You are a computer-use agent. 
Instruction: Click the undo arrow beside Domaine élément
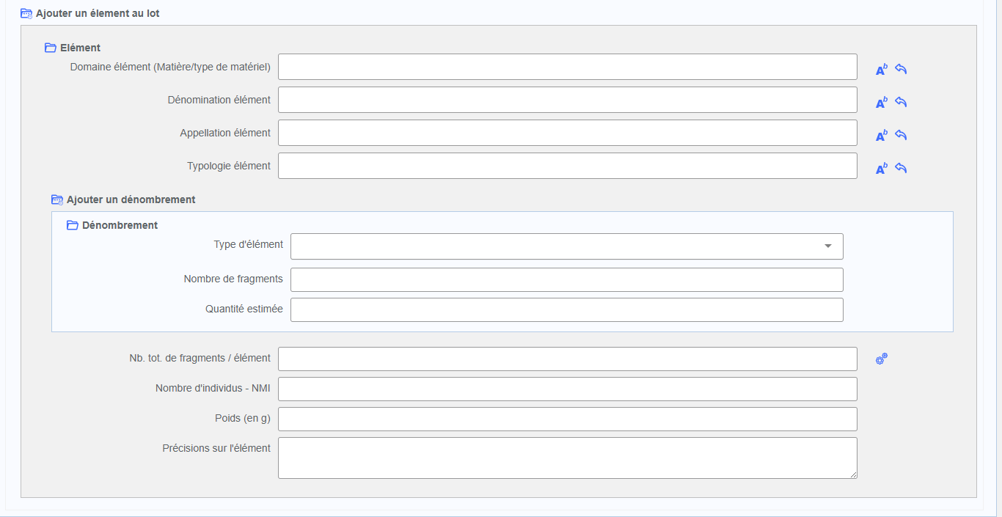[x=901, y=69]
